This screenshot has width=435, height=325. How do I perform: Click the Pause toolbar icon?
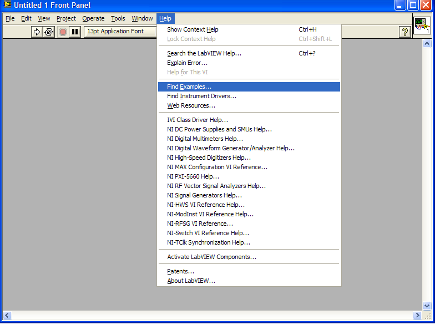(x=75, y=32)
